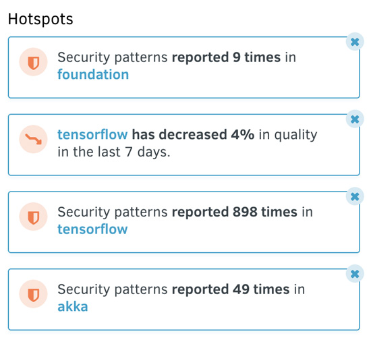371x344 pixels.
Task: Close the akka security patterns hotspot
Action: pos(355,274)
